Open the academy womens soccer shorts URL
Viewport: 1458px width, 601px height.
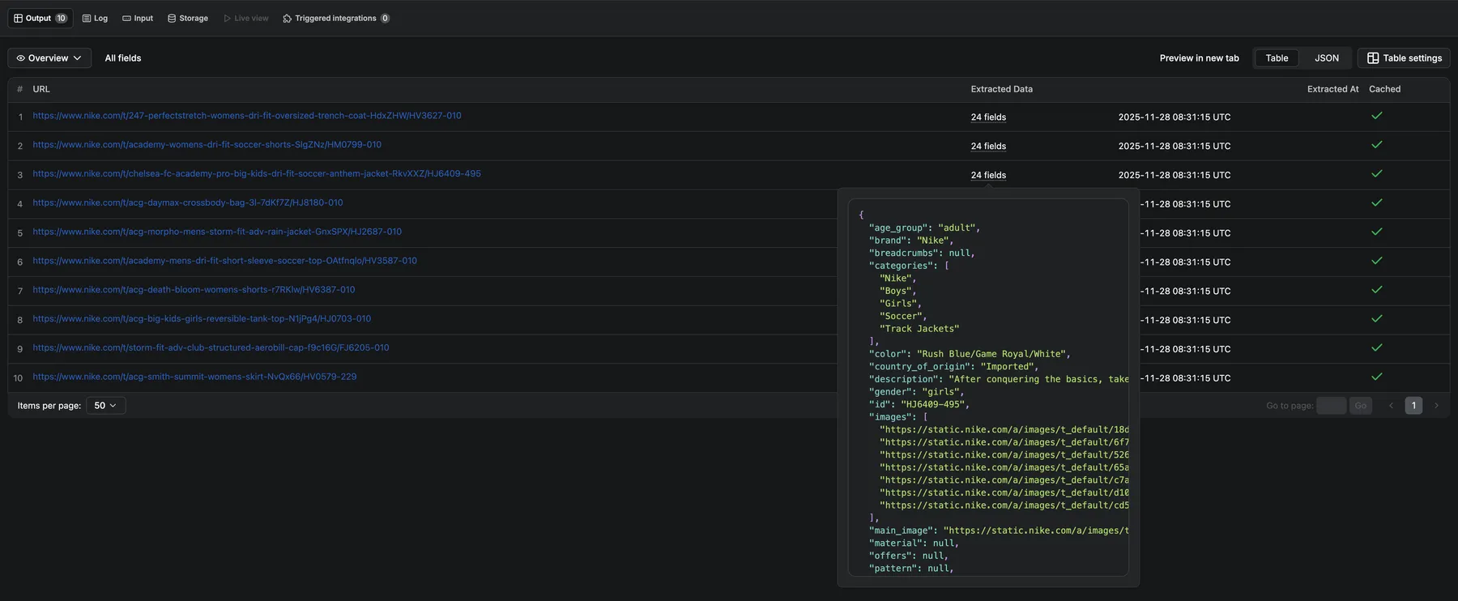(x=207, y=145)
